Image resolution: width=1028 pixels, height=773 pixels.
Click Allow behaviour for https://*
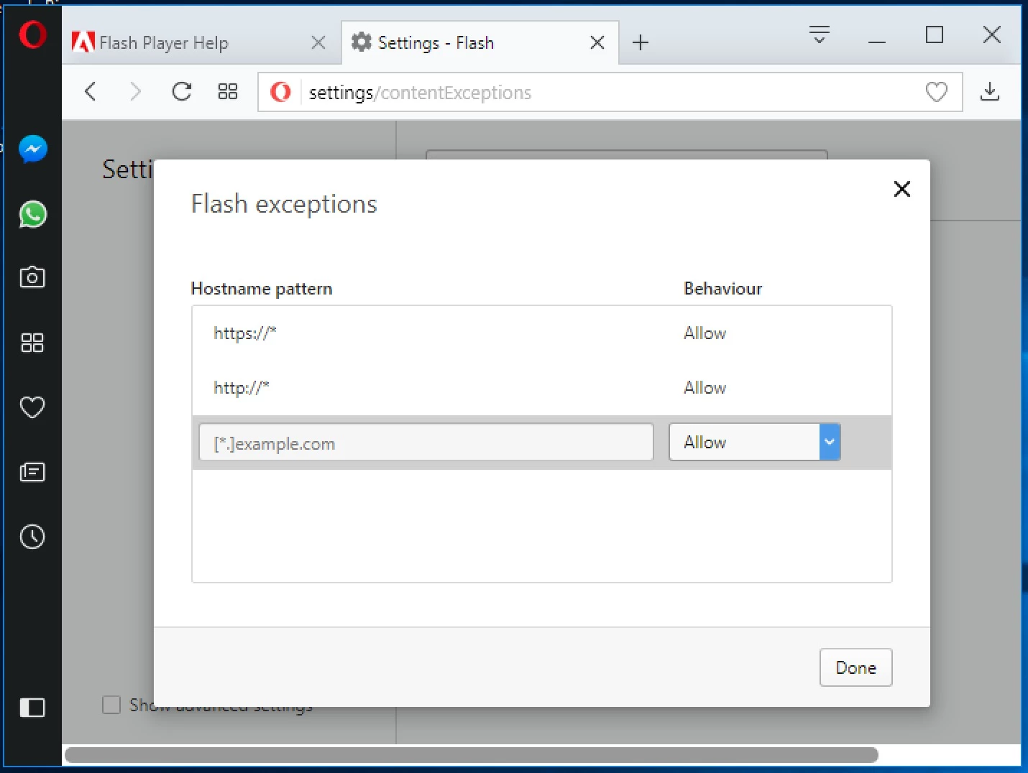click(705, 333)
